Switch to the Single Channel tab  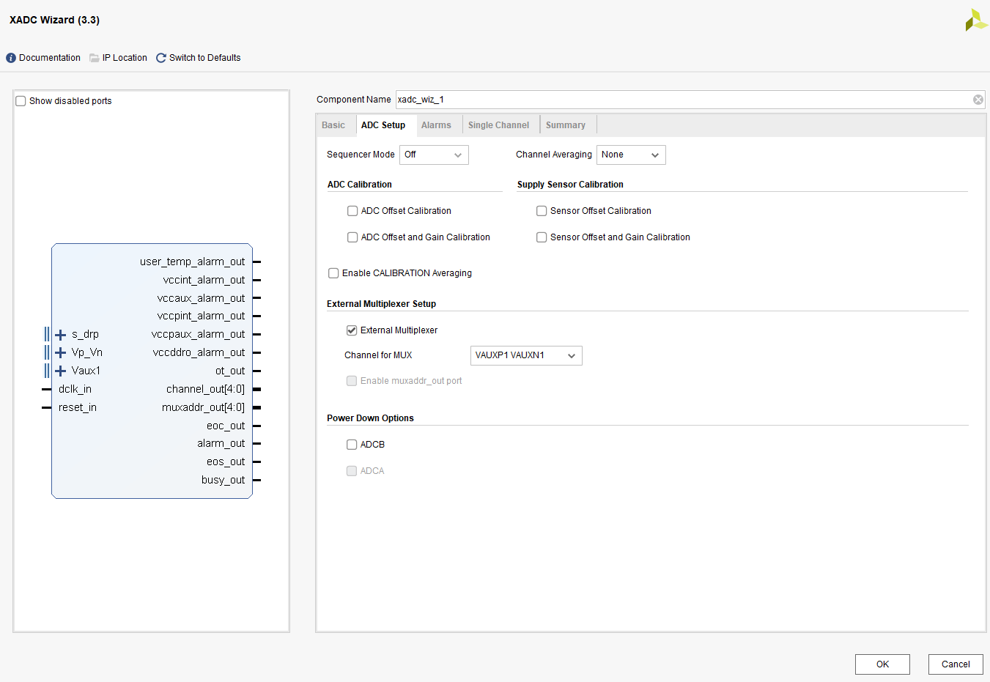pos(498,125)
